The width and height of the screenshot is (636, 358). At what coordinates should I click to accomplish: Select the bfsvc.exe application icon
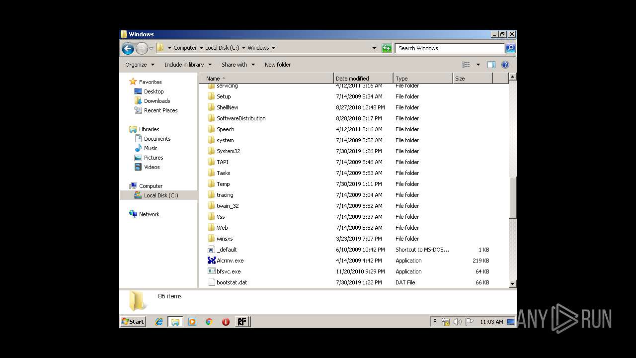211,271
